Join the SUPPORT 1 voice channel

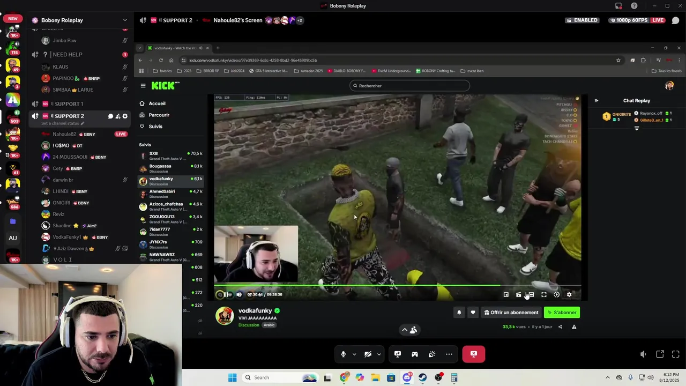coord(80,103)
